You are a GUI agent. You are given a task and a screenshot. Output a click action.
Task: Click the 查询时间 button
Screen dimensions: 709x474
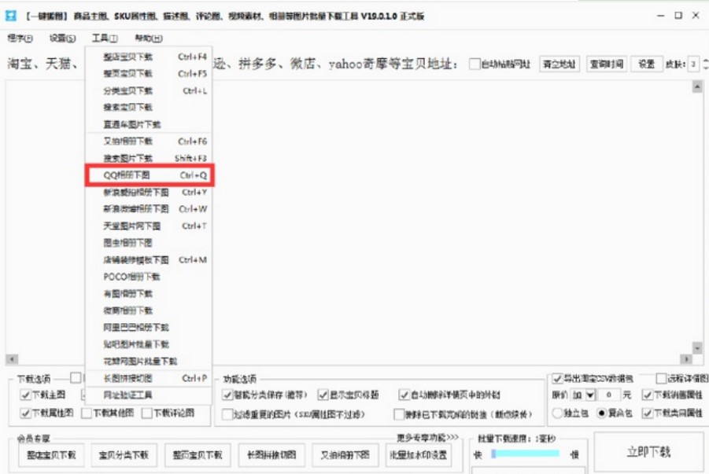coord(607,64)
